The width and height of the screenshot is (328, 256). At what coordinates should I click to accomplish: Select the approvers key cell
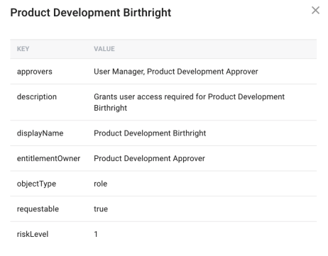pos(35,72)
